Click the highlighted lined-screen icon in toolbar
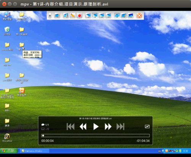191x157 pixels. click(117, 16)
